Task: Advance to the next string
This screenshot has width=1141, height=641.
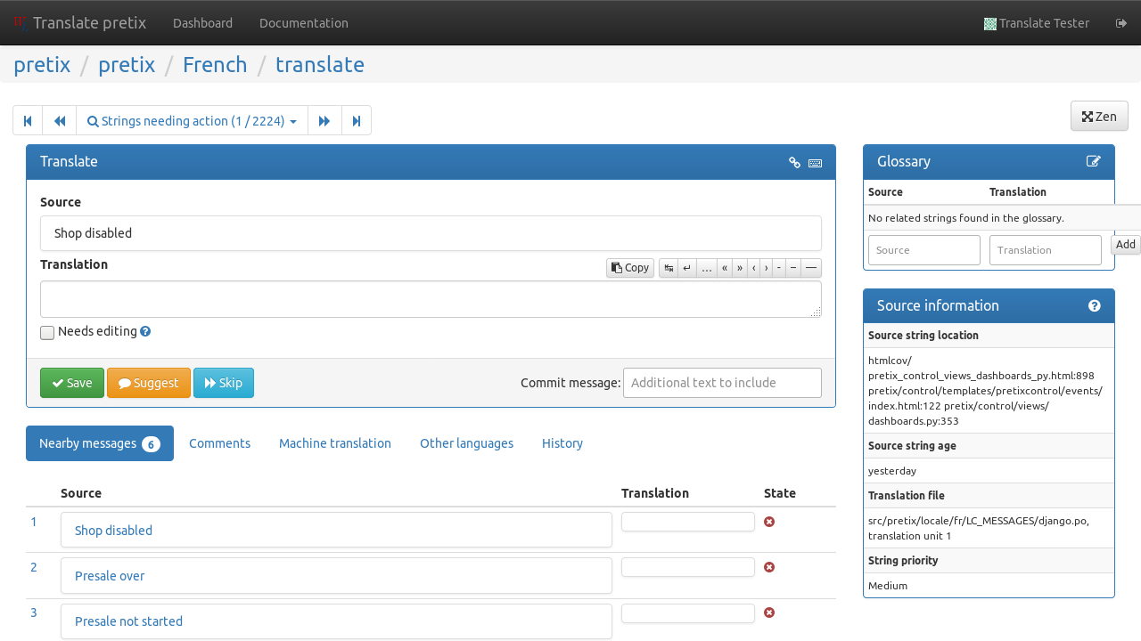Action: click(324, 121)
